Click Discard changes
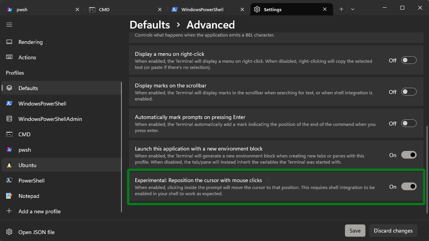This screenshot has height=241, width=429. pyautogui.click(x=393, y=231)
